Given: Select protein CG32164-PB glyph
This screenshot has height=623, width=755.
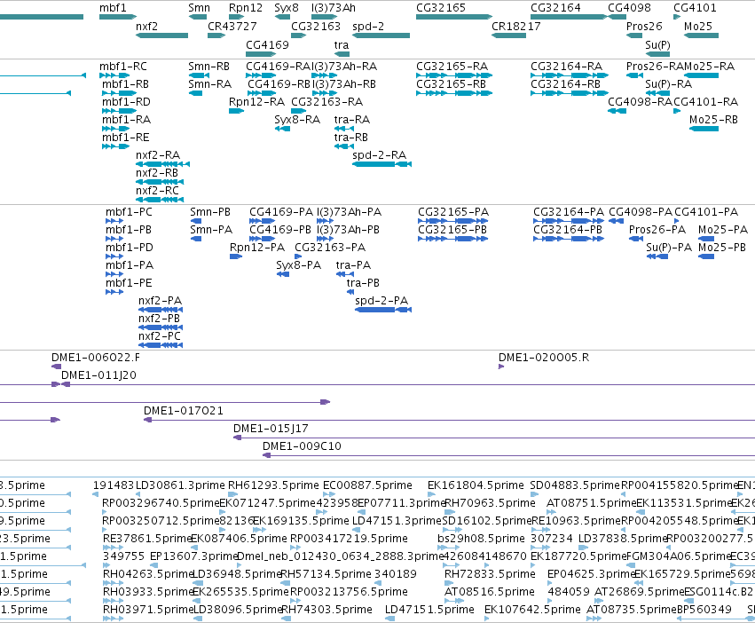Looking at the screenshot, I should click(569, 239).
